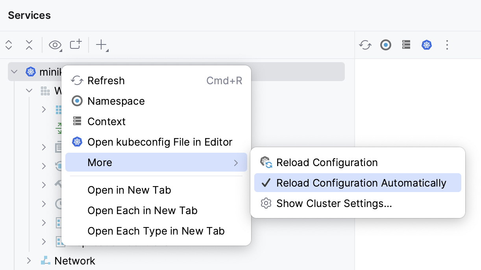
Task: Click Context icon in right toolbar
Action: (406, 45)
